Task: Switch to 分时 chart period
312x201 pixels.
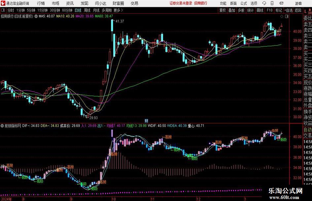Action: click(x=11, y=10)
